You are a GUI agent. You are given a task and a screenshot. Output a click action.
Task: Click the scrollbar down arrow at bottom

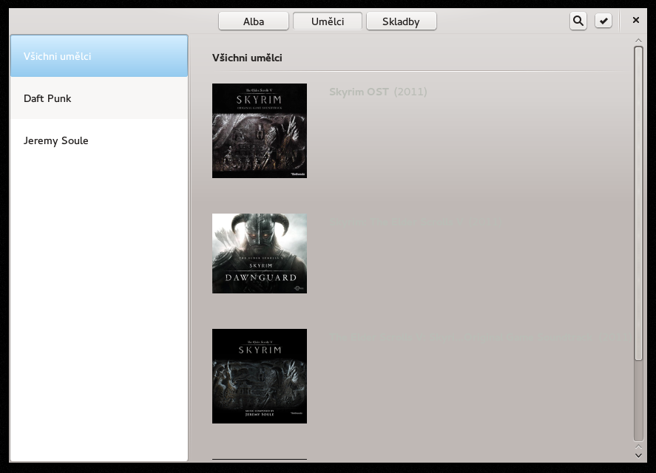tap(638, 456)
